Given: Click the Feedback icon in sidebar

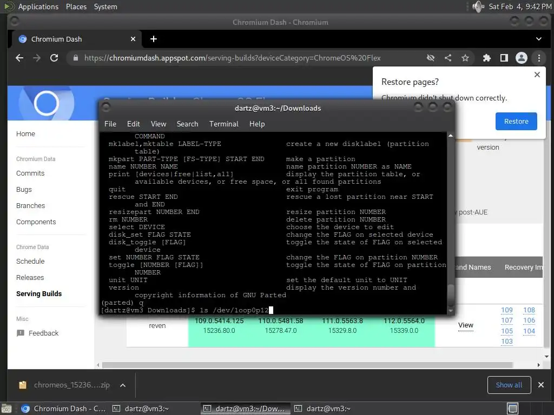Looking at the screenshot, I should click(x=21, y=333).
